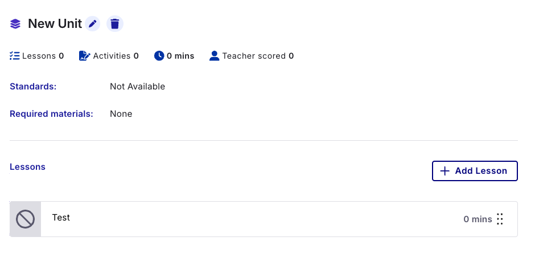Click the unavailable circle icon on Test lesson
Viewport: 535px width, 253px height.
click(x=26, y=219)
